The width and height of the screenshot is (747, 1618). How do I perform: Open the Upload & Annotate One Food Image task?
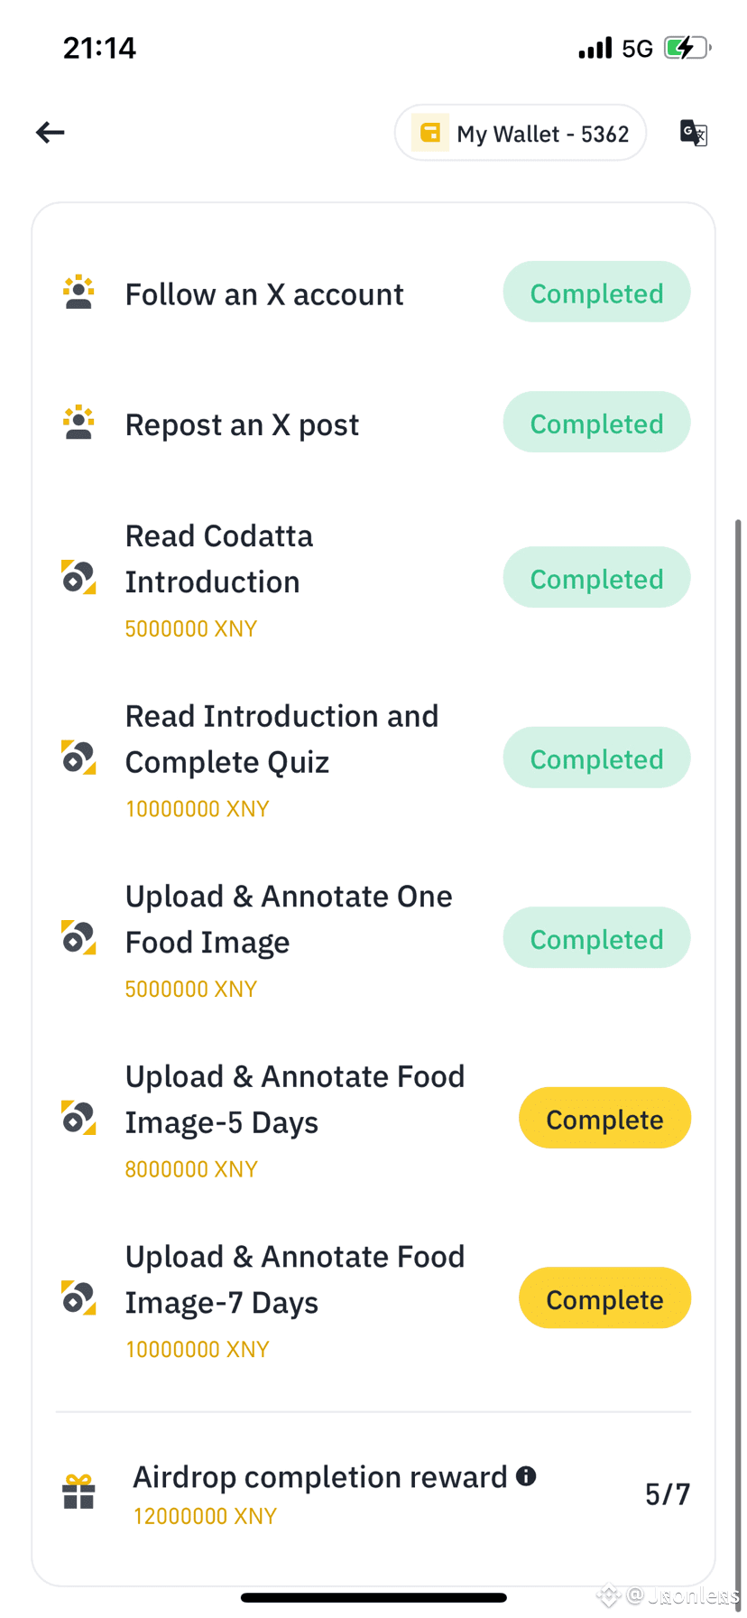pos(289,919)
